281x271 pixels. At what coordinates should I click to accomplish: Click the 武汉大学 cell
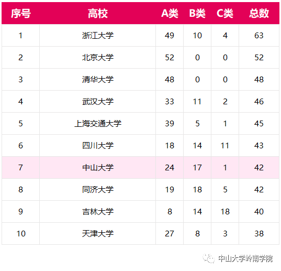(98, 102)
